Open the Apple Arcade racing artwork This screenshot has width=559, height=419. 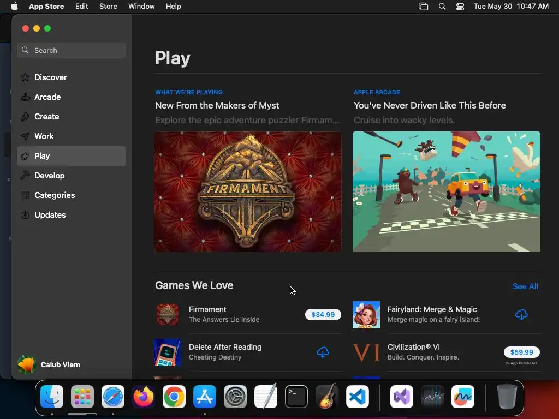coord(447,191)
